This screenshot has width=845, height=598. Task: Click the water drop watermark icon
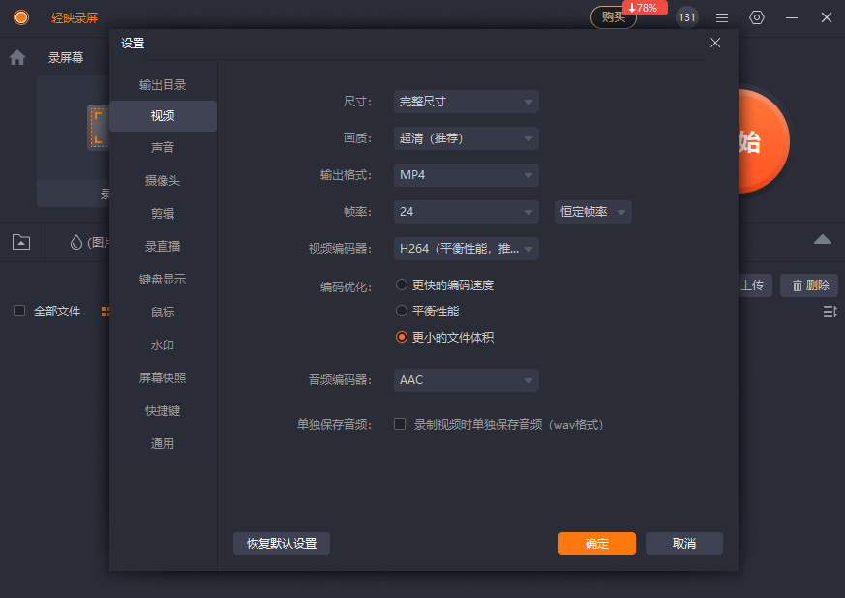point(76,243)
